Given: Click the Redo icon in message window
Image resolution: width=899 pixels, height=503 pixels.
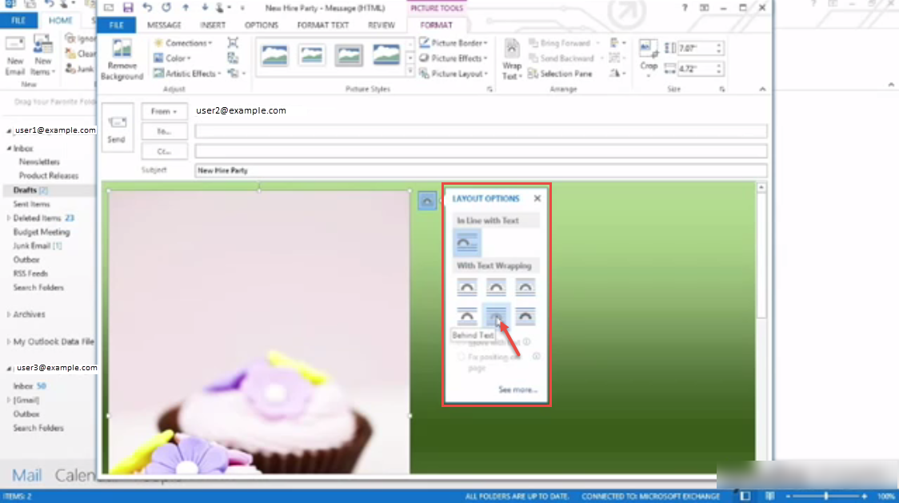Looking at the screenshot, I should [x=166, y=7].
